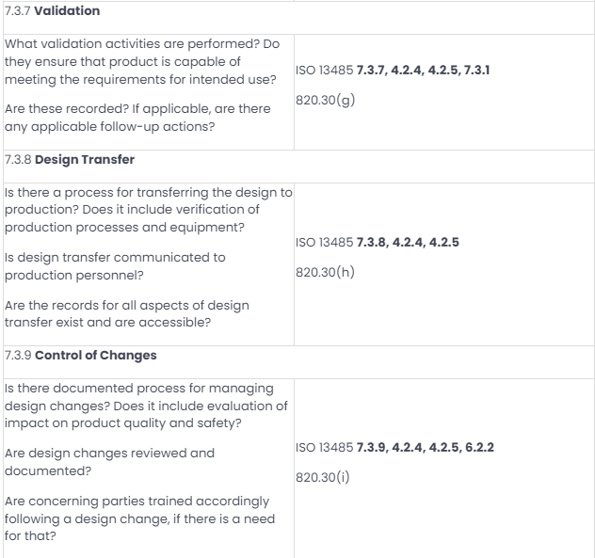Image resolution: width=595 pixels, height=558 pixels.
Task: Select the 'Are design changes reviewed and documented?' text
Action: click(x=109, y=462)
